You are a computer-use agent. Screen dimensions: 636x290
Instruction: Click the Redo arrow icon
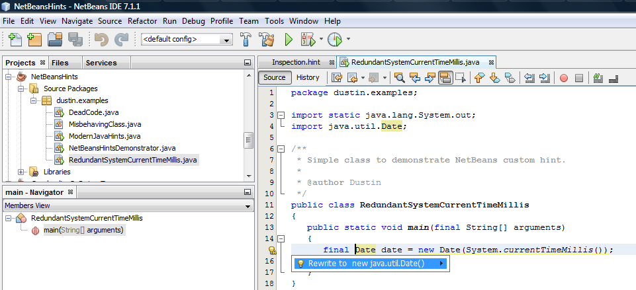121,39
